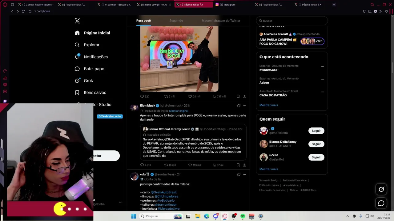Screen dimensions: 394x221
Task: View stats of Elon Musk's post
Action: 218,165
